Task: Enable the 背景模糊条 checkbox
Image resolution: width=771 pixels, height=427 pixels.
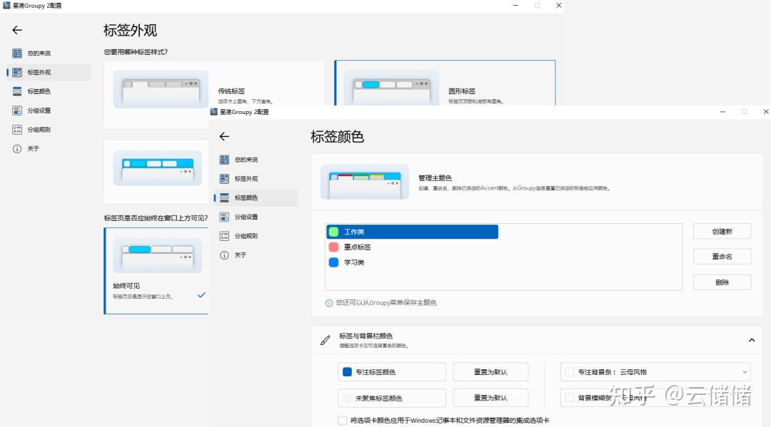Action: tap(568, 398)
